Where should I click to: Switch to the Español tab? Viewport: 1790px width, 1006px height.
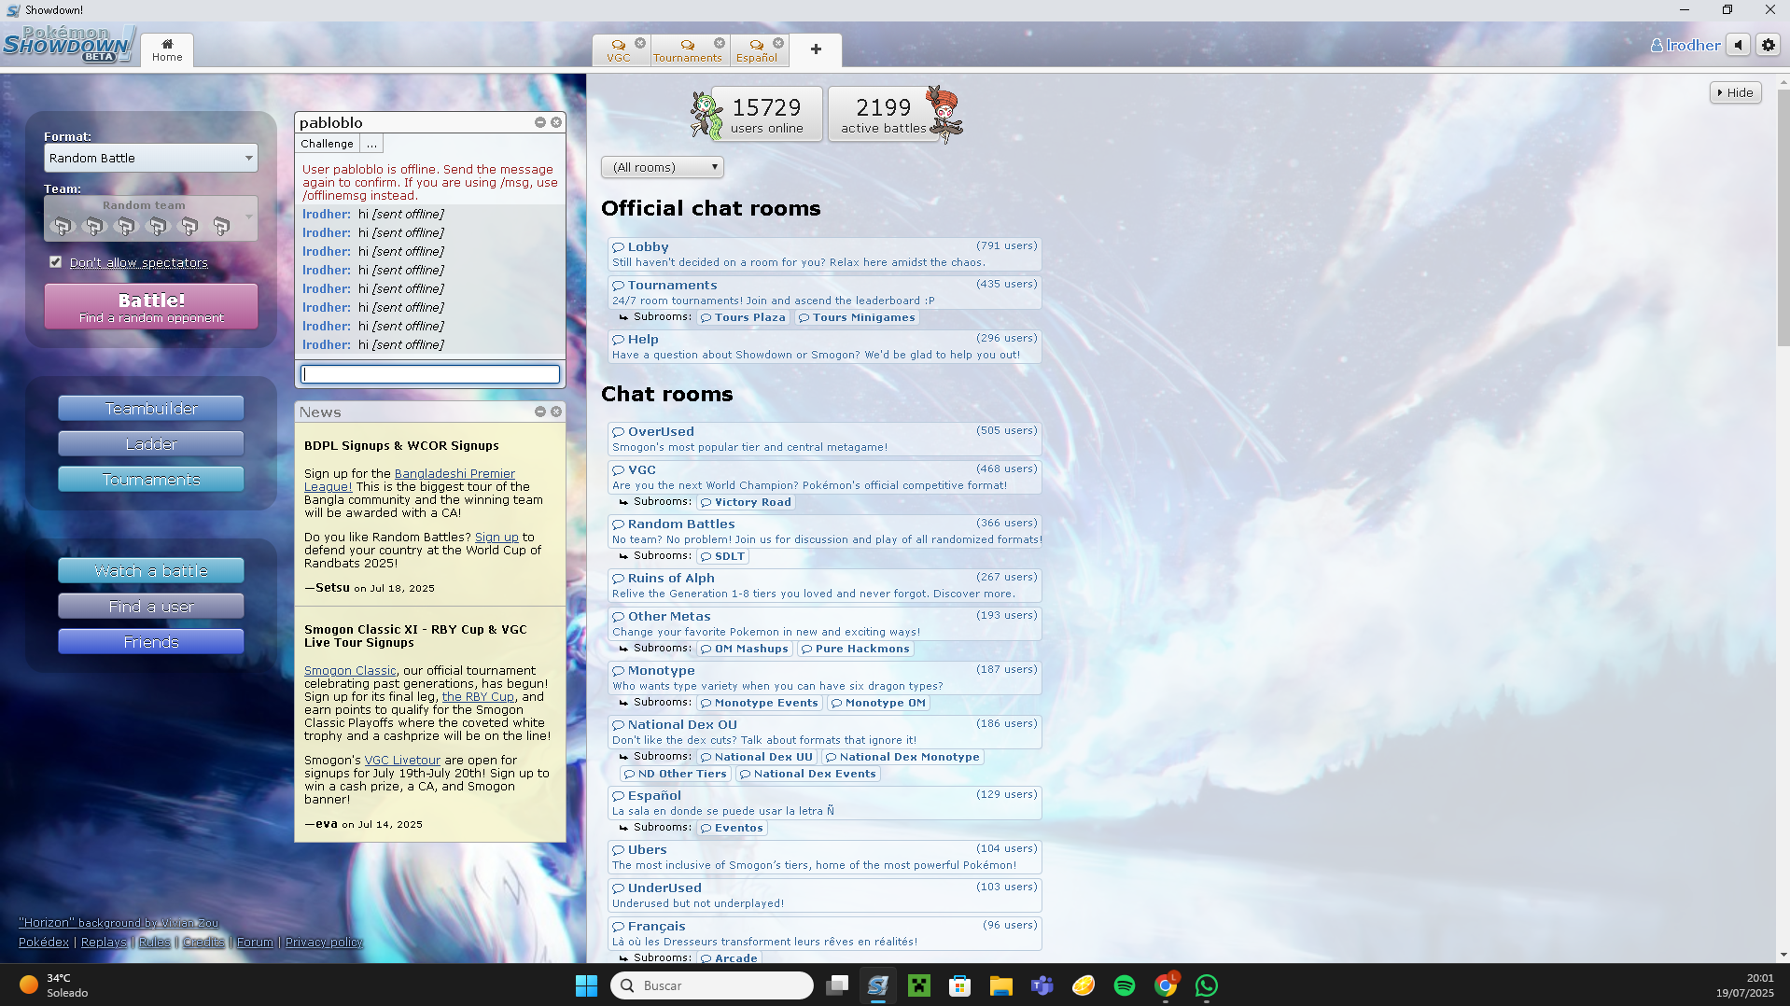[x=757, y=49]
